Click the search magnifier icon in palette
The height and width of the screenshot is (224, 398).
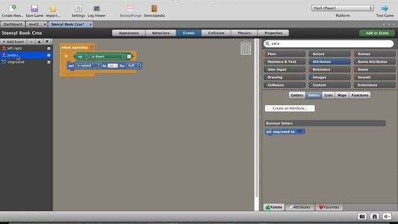267,44
